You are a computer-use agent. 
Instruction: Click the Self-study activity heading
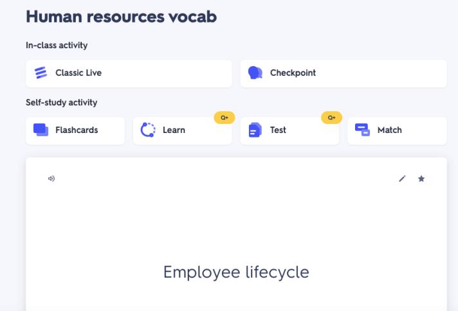click(61, 103)
